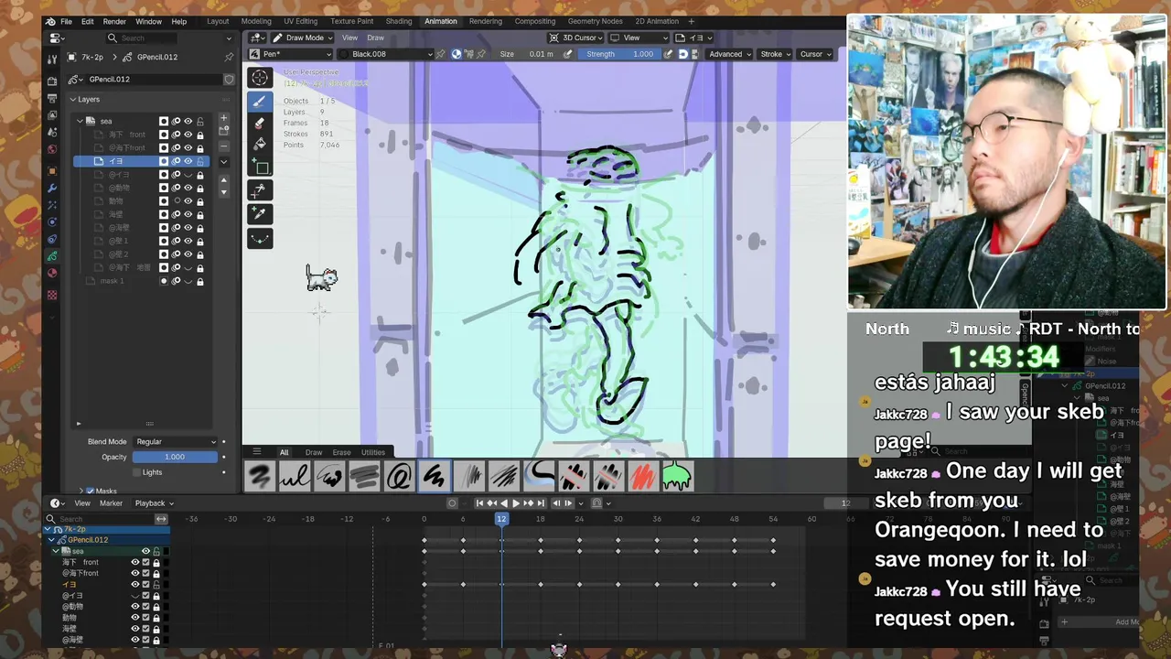The width and height of the screenshot is (1171, 659).
Task: Select the Primitive shape (box) tool
Action: [260, 167]
